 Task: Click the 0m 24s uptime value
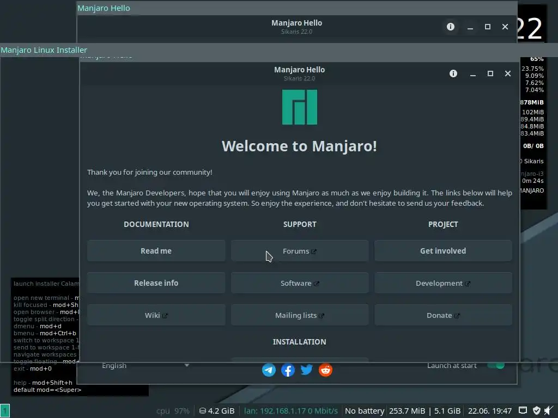point(533,181)
